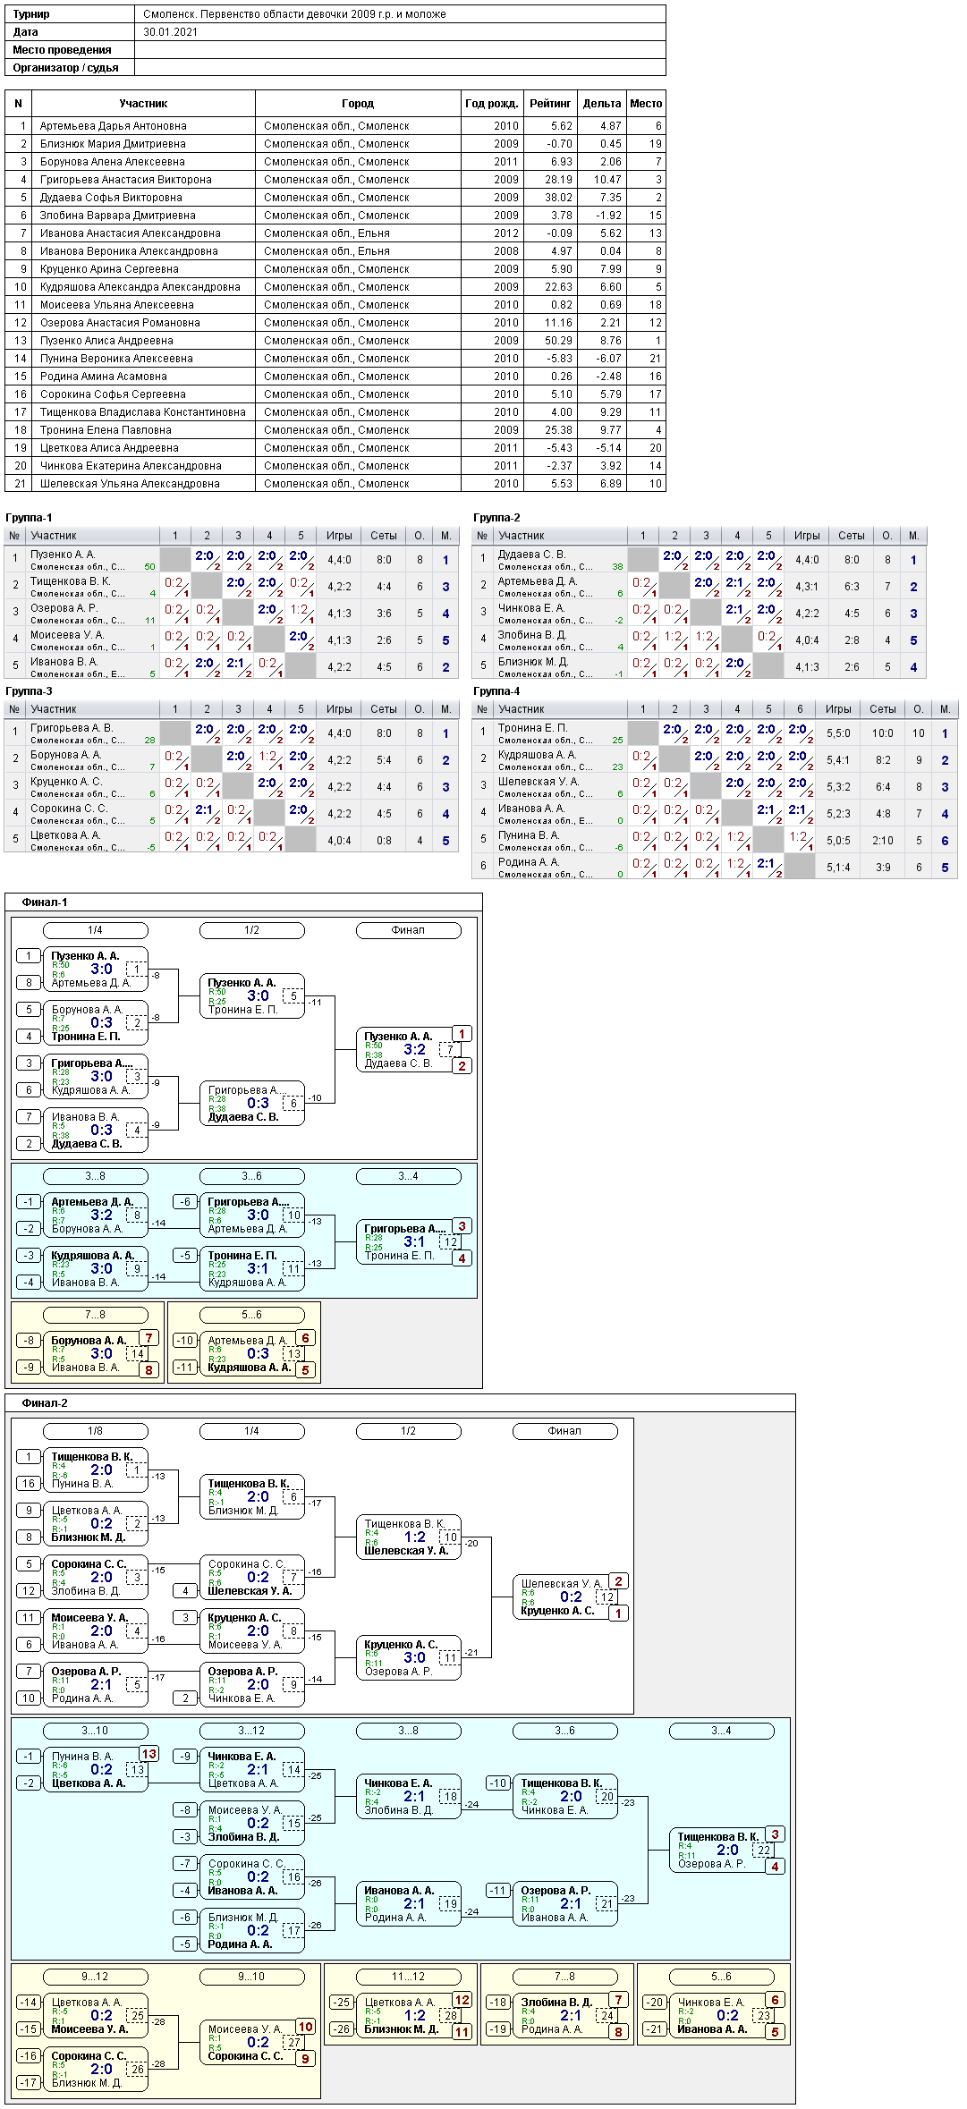The image size is (967, 2109).
Task: Click participant Тищенкова Владислава Константиновна in the list
Action: click(x=142, y=412)
